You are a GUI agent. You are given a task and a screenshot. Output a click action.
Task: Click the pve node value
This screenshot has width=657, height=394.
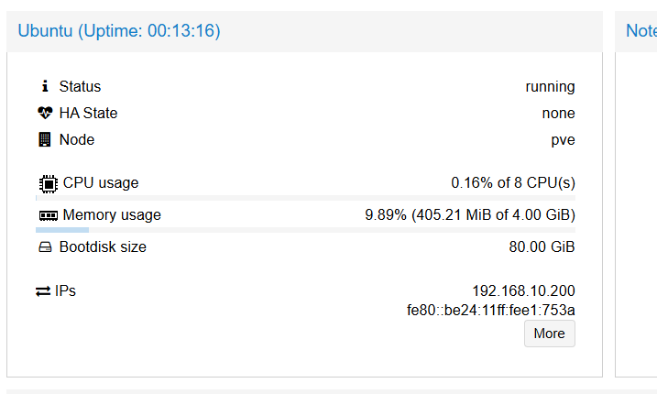[563, 140]
